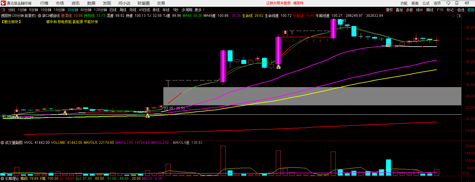Screen dimensions: 475x182
Task: Click the 多股 multi-stock button
Action: (410, 10)
